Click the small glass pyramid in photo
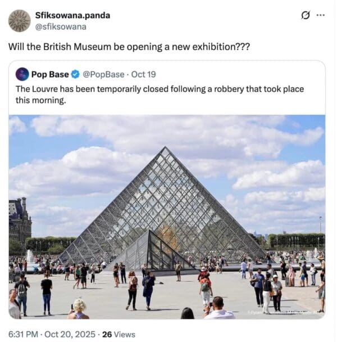Screen dimensions: 337x342 click(x=151, y=251)
